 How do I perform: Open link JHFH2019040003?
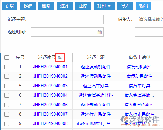point(50,86)
